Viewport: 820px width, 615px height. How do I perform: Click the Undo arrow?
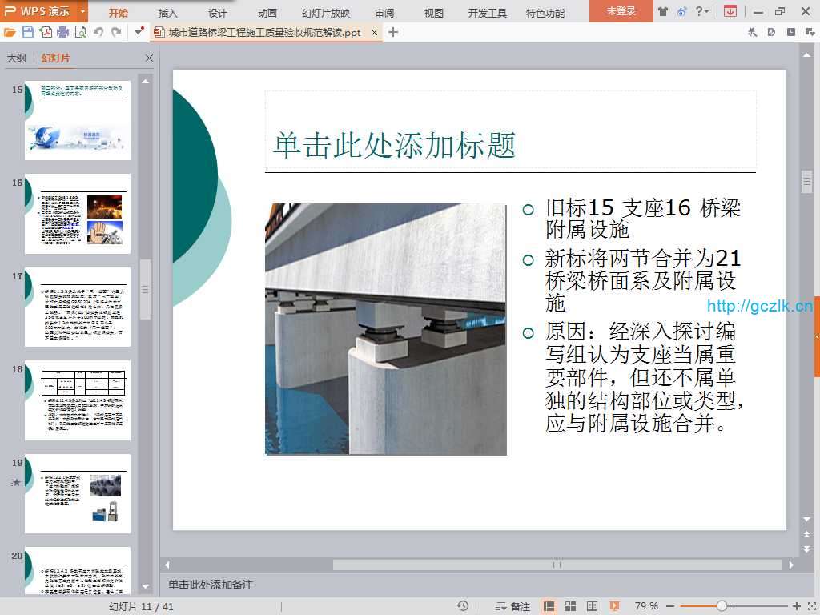[98, 32]
